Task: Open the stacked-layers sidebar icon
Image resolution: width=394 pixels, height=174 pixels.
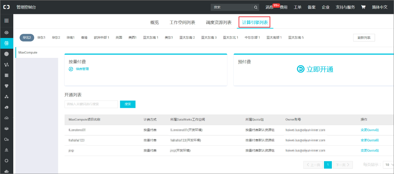Action: click(6, 129)
